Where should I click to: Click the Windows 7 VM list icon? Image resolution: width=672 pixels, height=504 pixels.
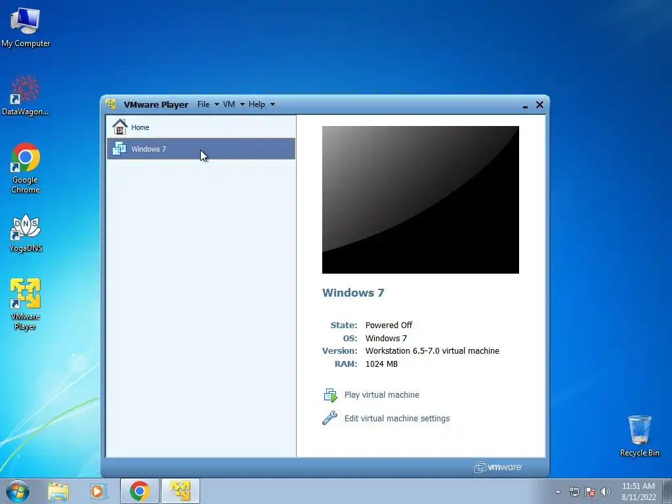[119, 149]
